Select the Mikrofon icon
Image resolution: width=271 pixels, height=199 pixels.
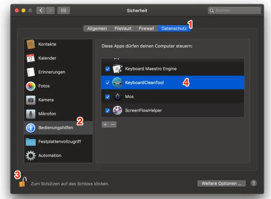(x=31, y=114)
